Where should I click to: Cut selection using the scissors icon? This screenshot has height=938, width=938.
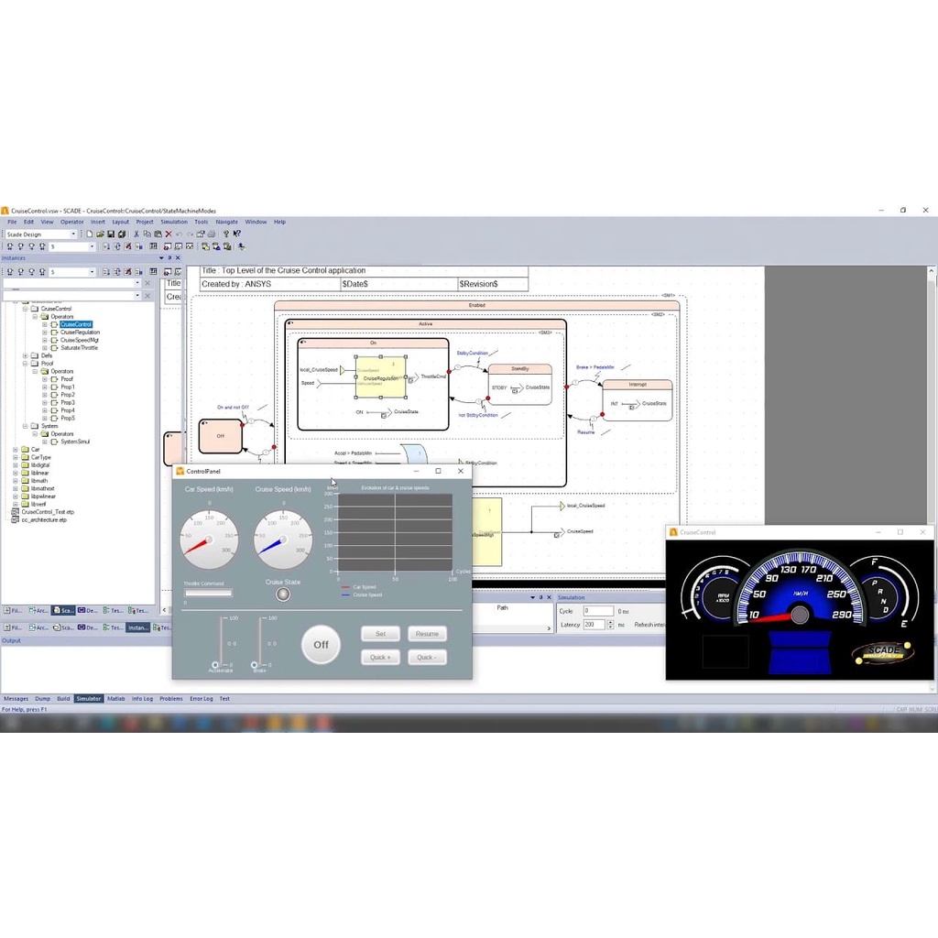136,234
